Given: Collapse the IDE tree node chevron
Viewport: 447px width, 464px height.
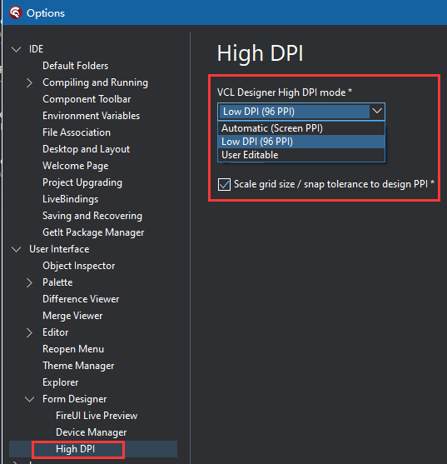Looking at the screenshot, I should tap(16, 49).
